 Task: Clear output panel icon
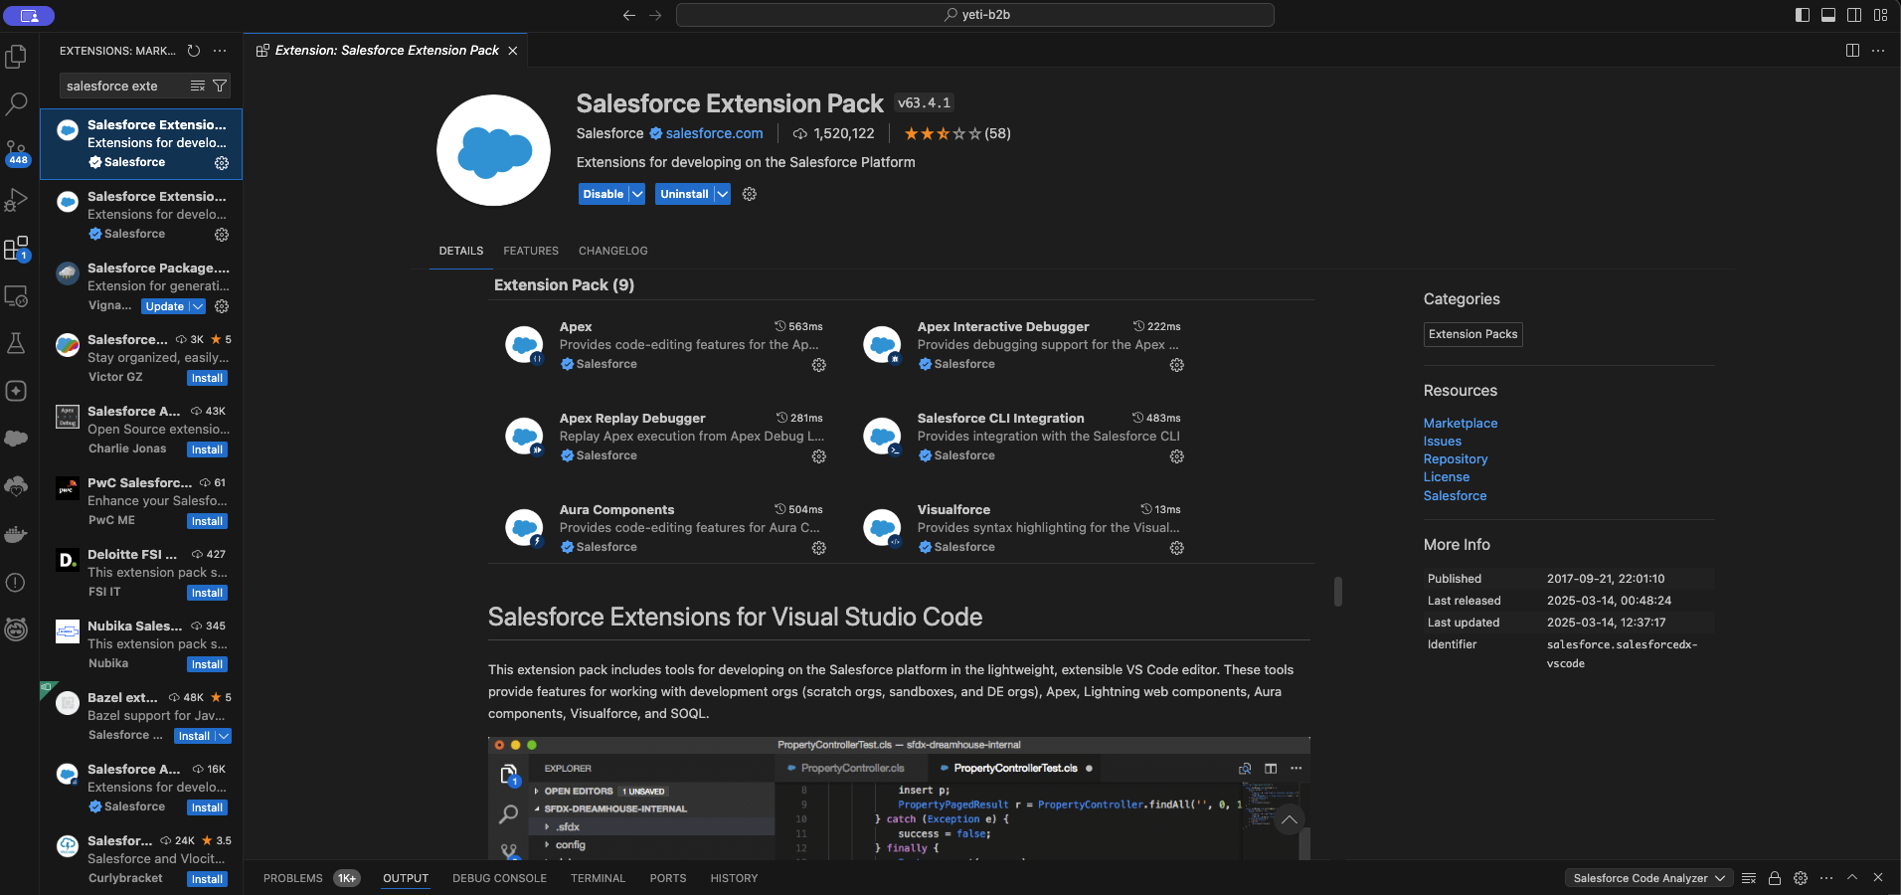[x=1749, y=878]
